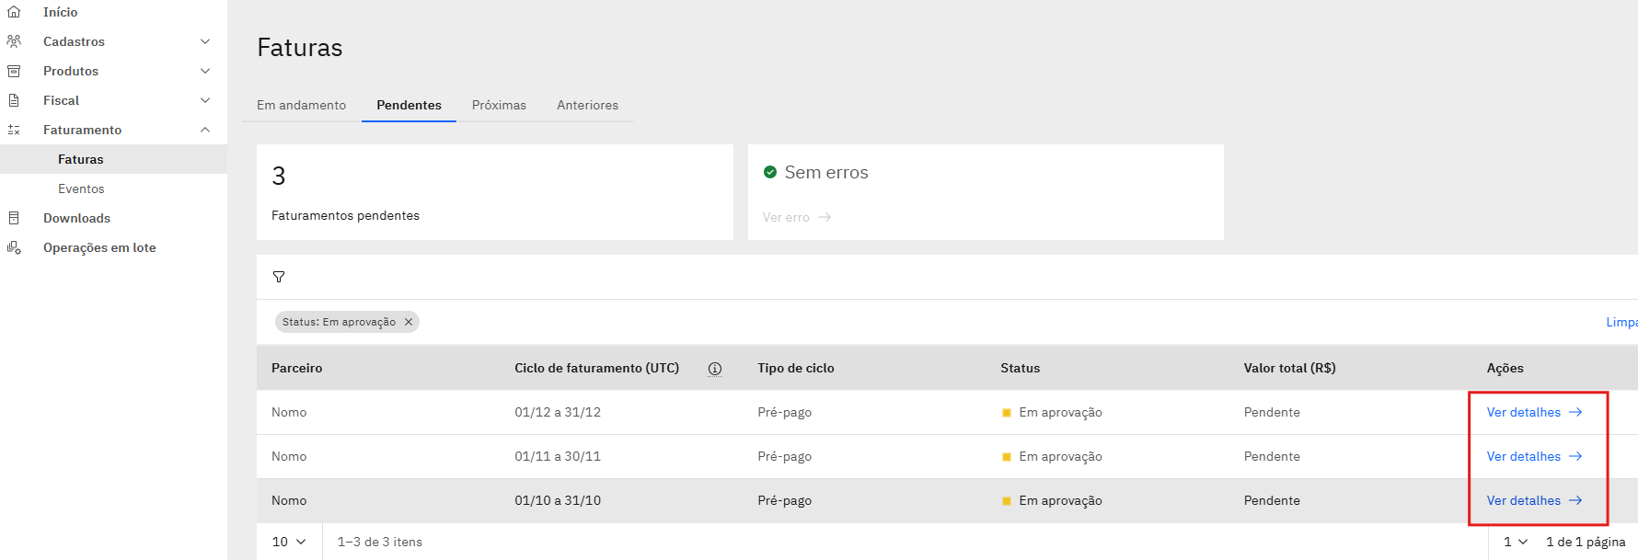Click Em aprovação status in the 01/12 row
Viewport: 1638px width, 560px height.
coord(1060,412)
